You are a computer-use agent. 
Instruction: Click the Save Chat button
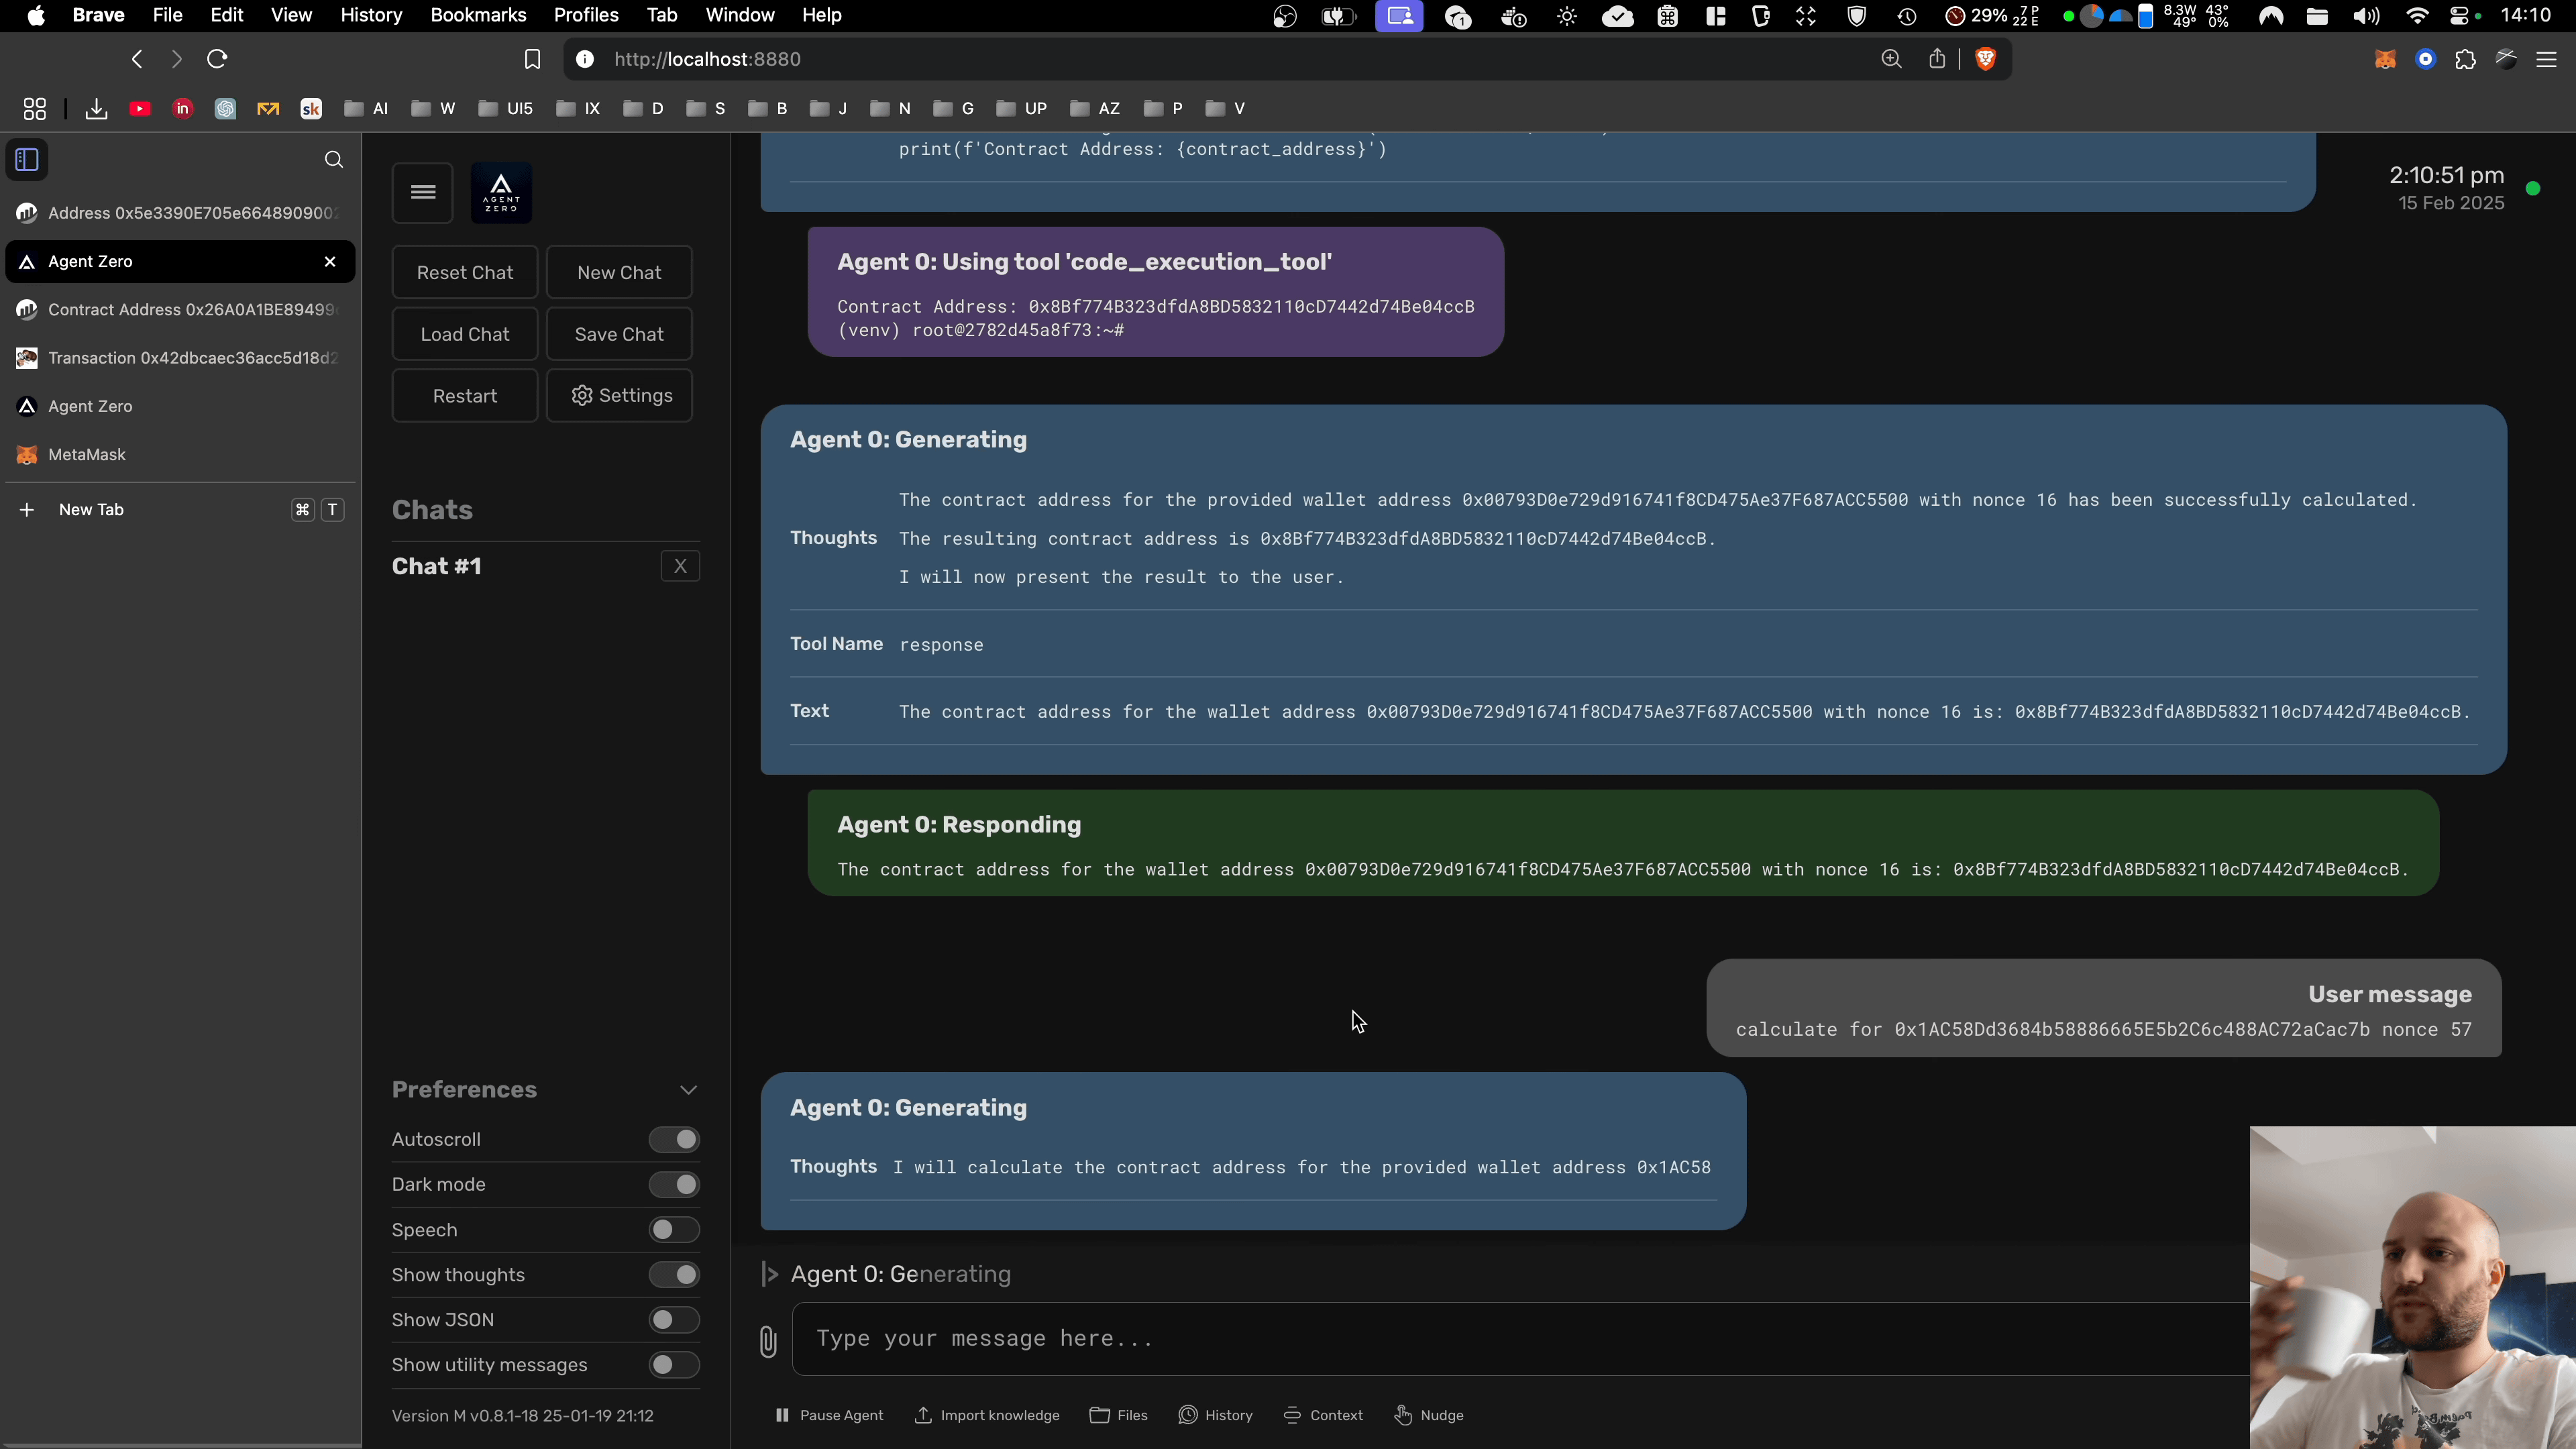click(x=619, y=334)
